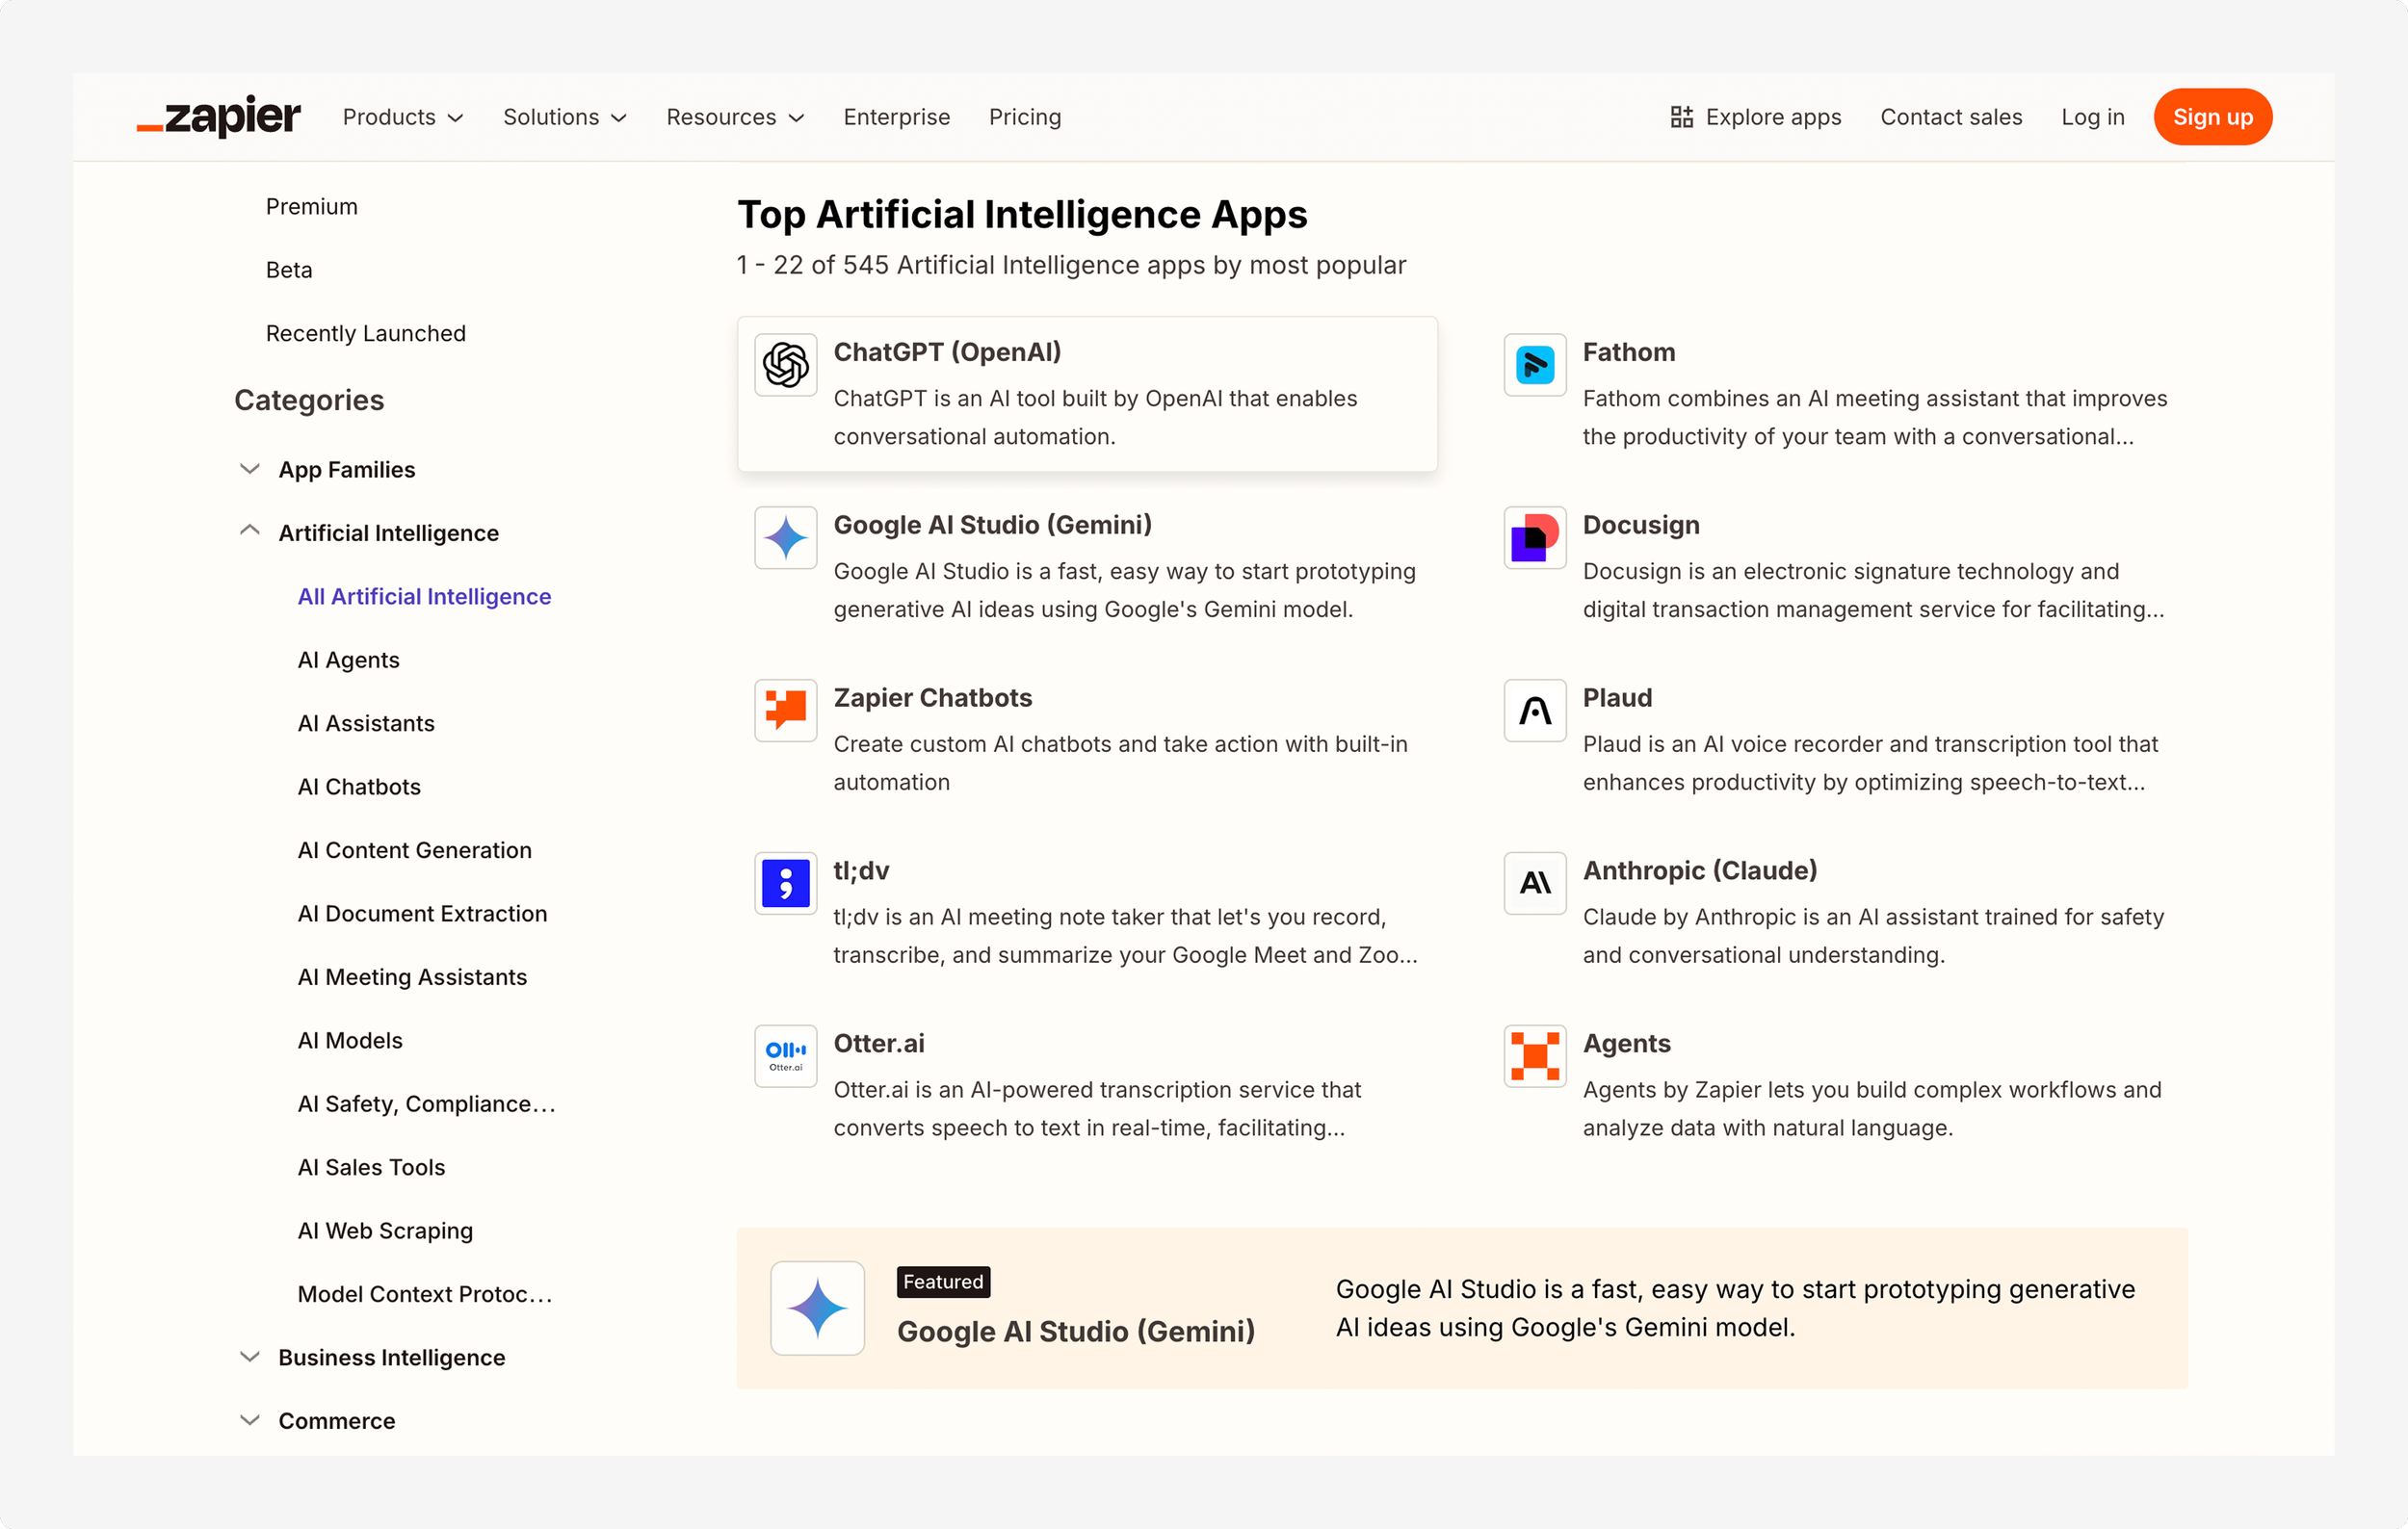The width and height of the screenshot is (2408, 1529).
Task: Click the Plaud app icon
Action: [x=1534, y=711]
